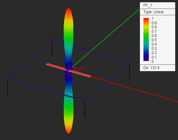Click the red axis line

coord(134,89)
